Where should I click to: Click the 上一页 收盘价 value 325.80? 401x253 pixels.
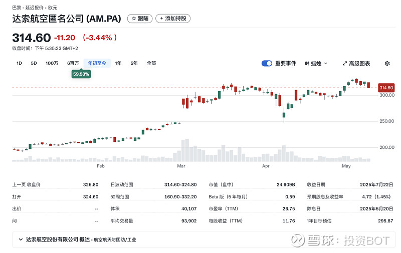coord(91,184)
